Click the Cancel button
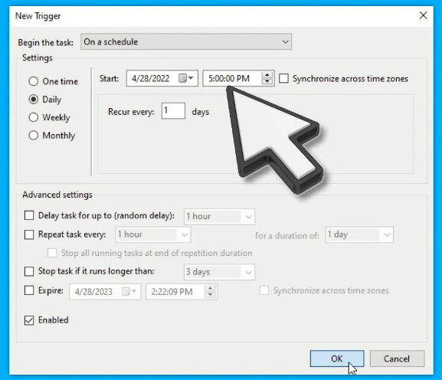The image size is (442, 380). [397, 359]
